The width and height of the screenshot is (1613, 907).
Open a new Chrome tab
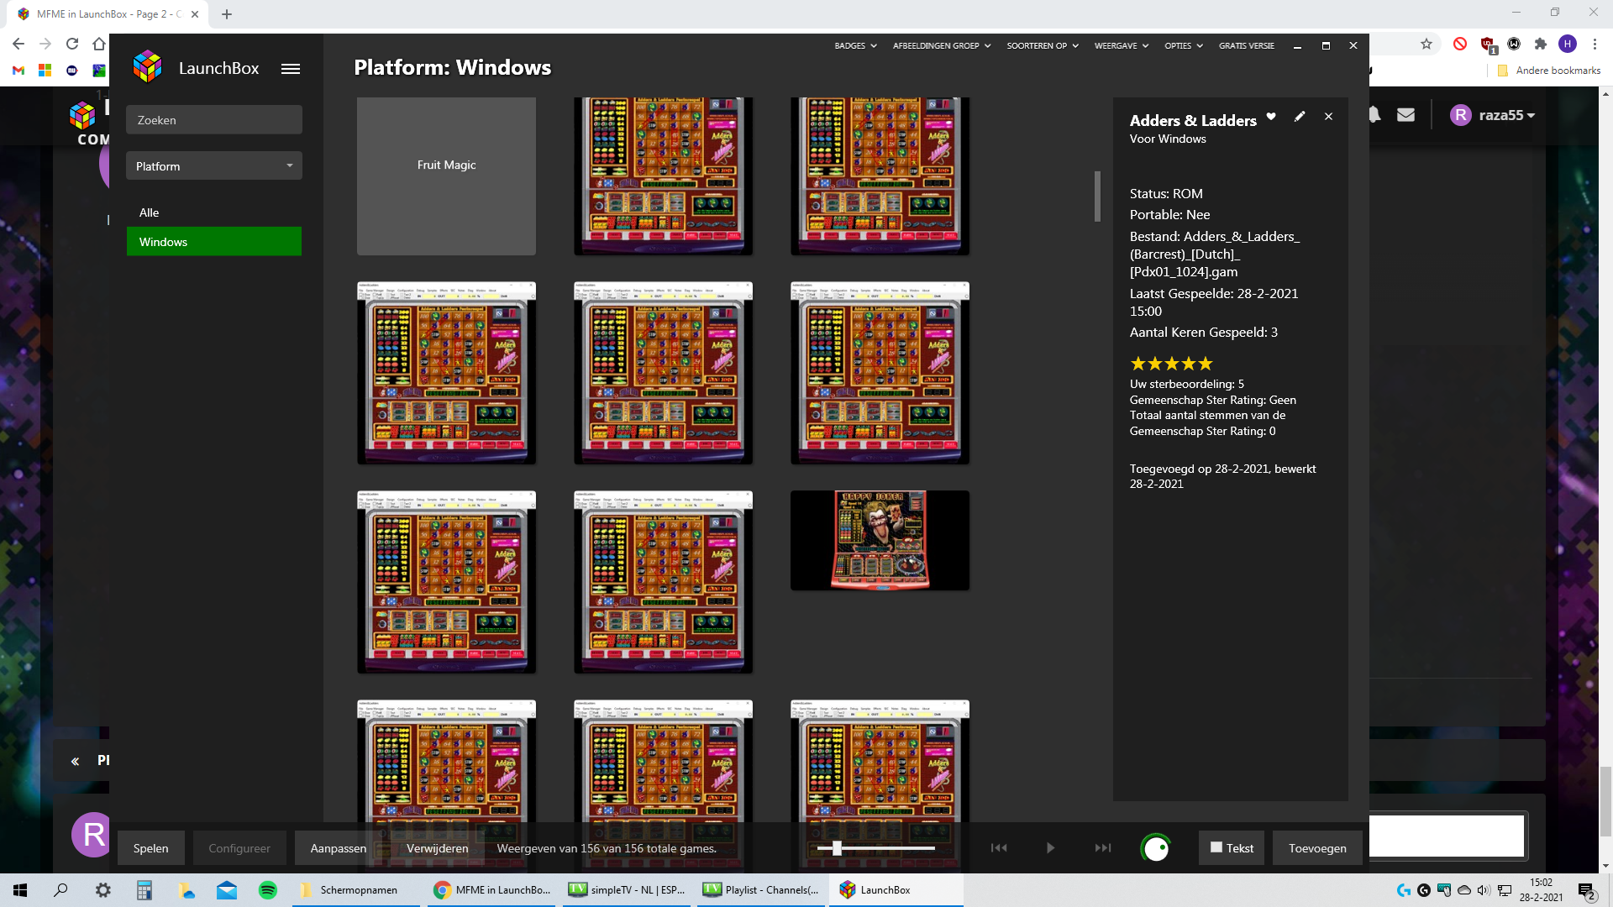(x=227, y=14)
